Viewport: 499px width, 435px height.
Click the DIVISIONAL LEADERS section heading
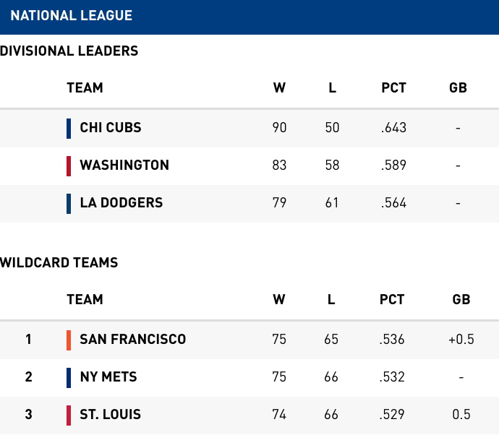(69, 51)
